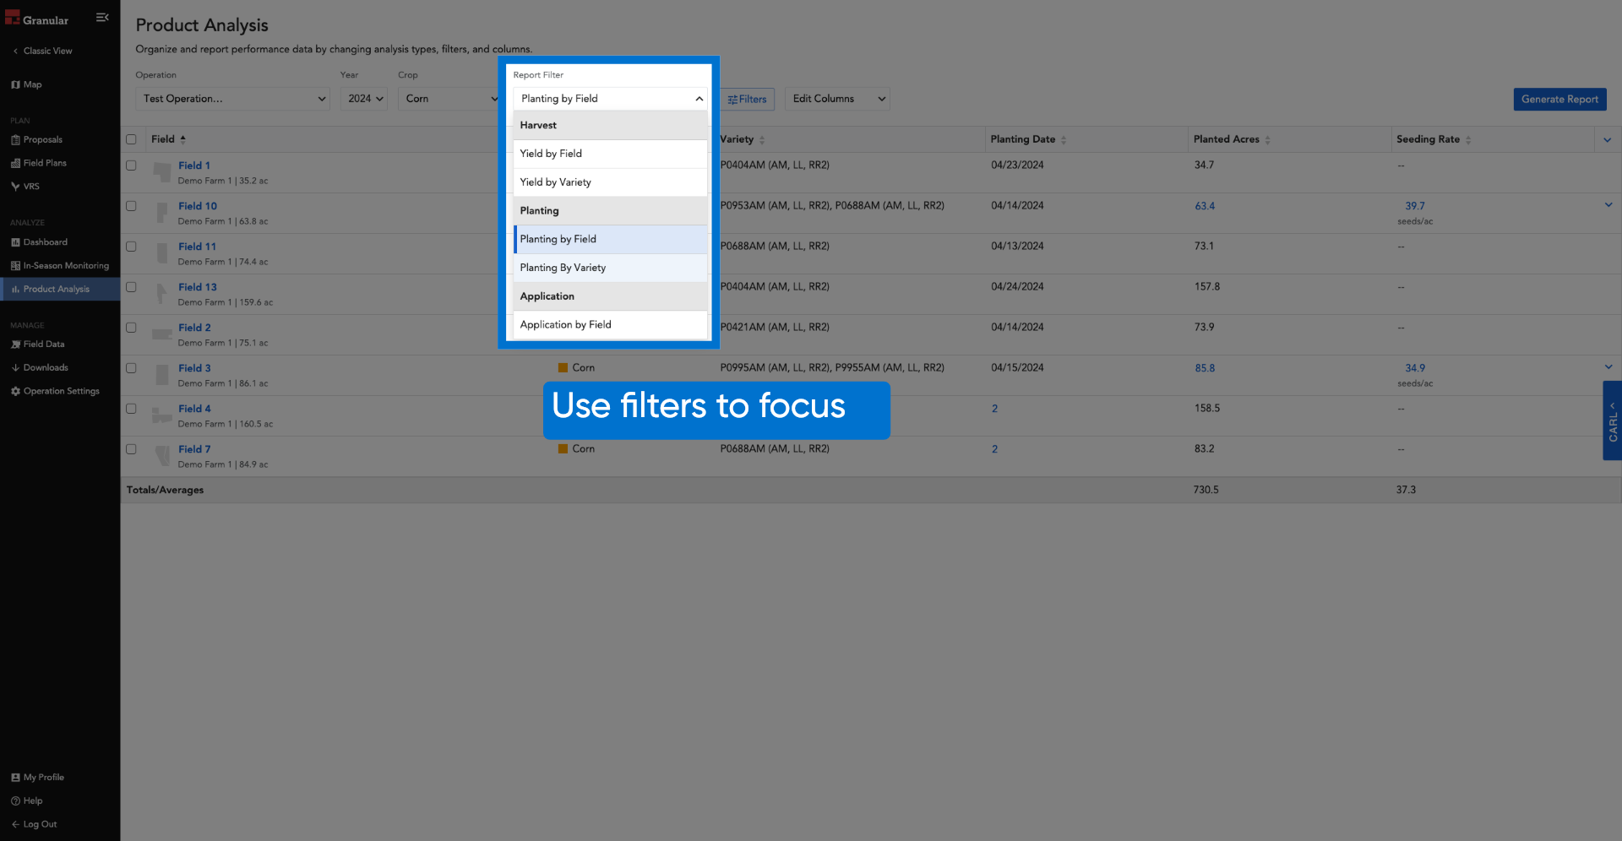Expand the table header chevron at right
This screenshot has width=1622, height=841.
(1608, 140)
